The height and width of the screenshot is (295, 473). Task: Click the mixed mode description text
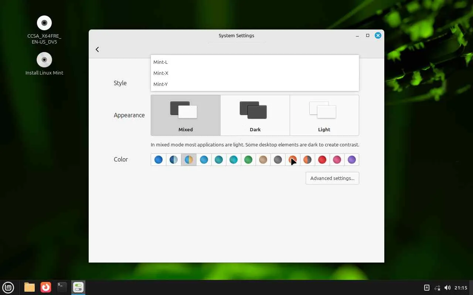(x=255, y=145)
